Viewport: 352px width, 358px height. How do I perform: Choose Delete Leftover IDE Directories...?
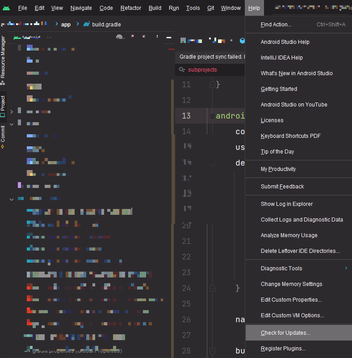coord(299,251)
